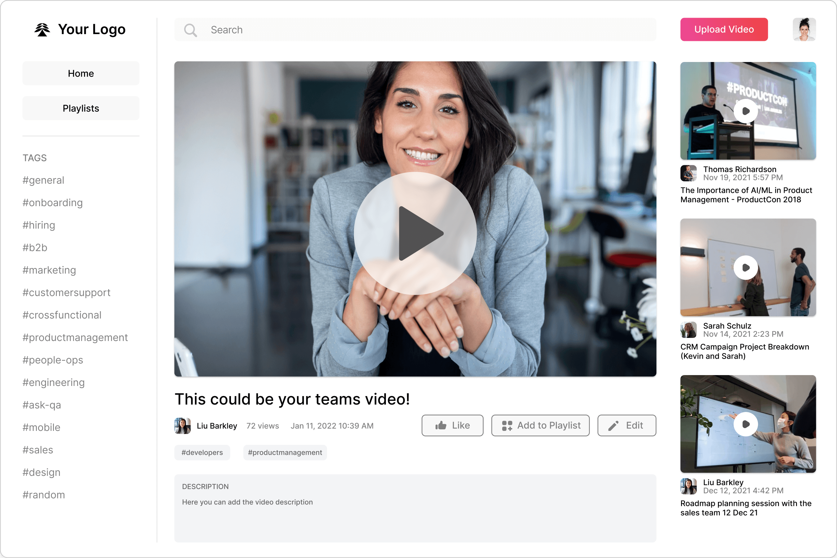Image resolution: width=837 pixels, height=558 pixels.
Task: Select the #developers tag under the video
Action: [202, 452]
